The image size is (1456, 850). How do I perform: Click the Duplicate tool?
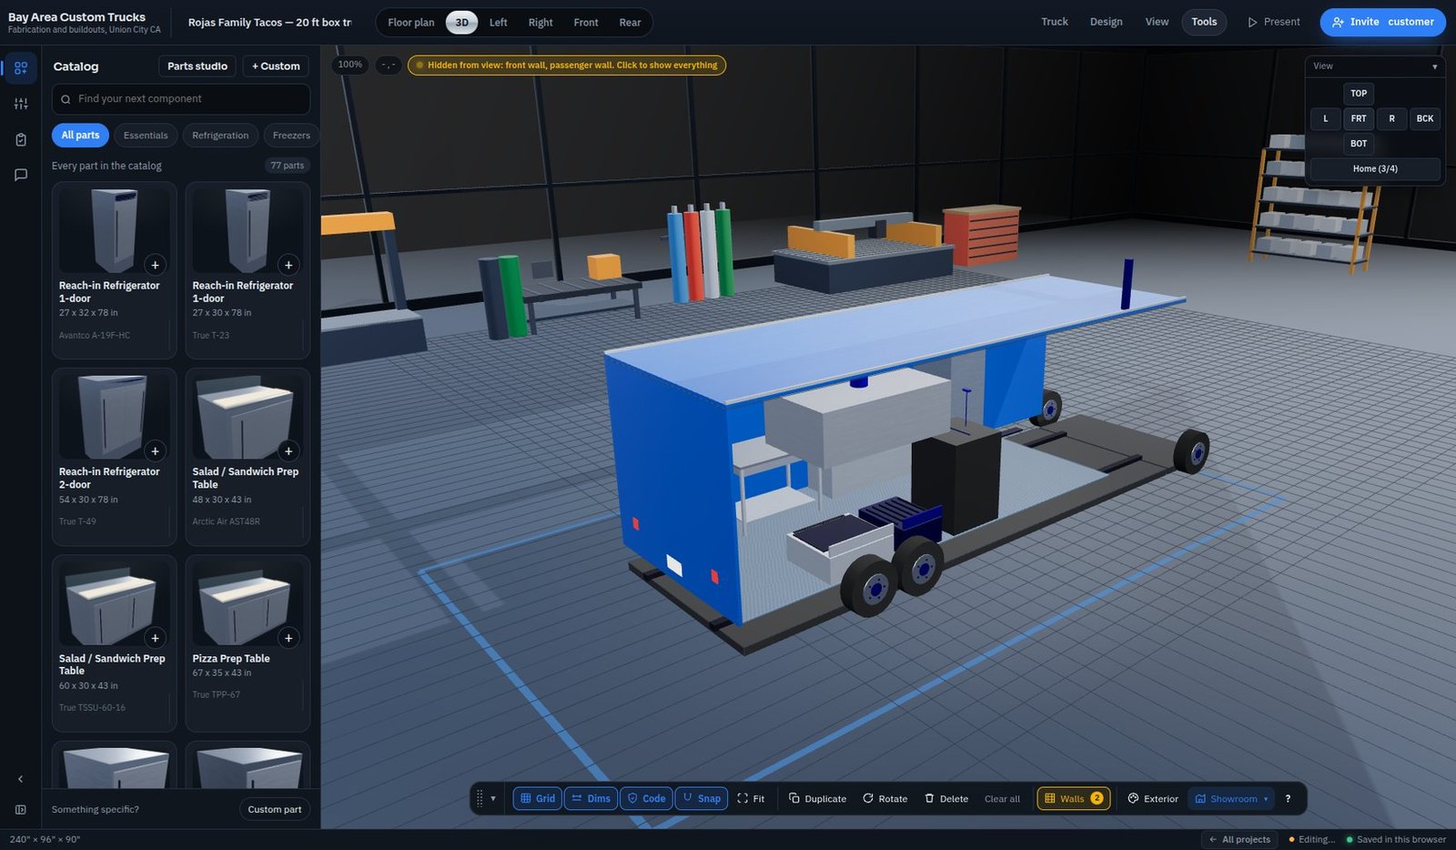[x=817, y=798]
